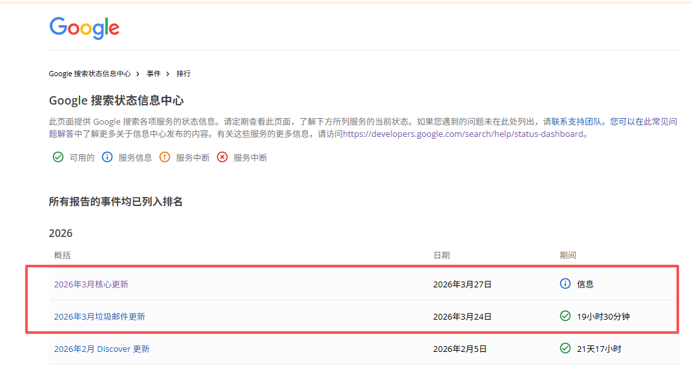Click the date 2026年3月24日
The width and height of the screenshot is (692, 370).
tap(463, 316)
